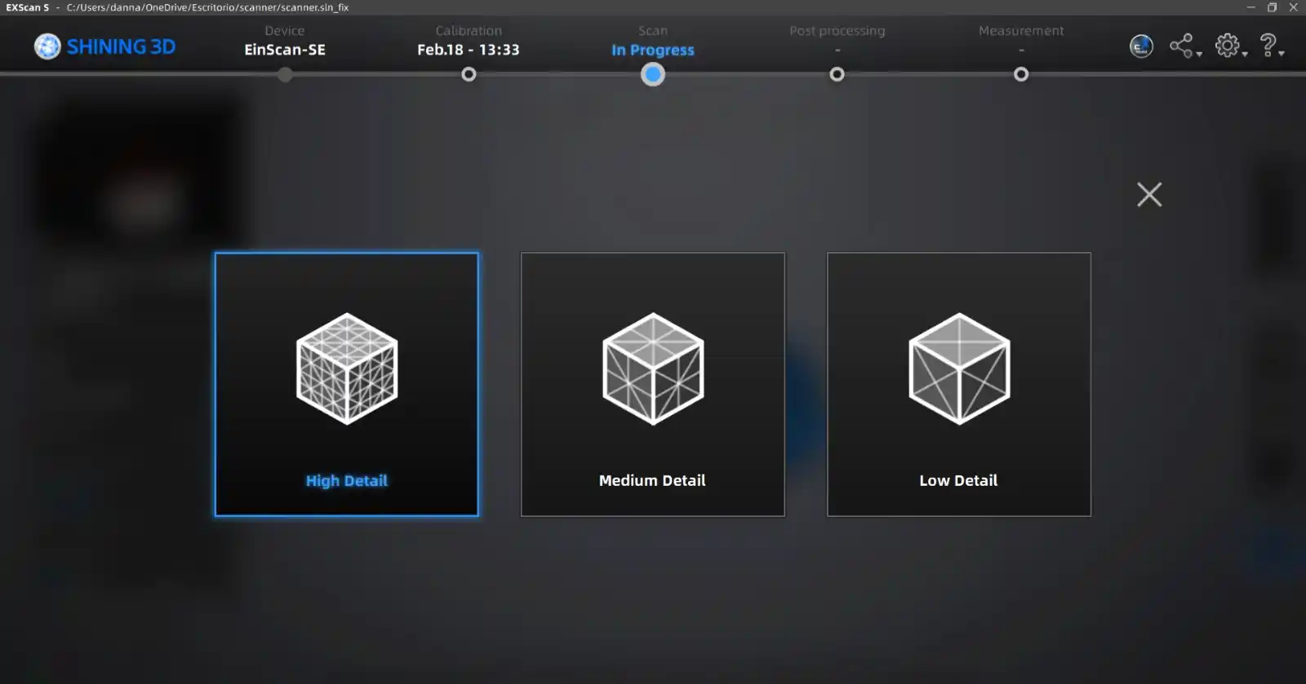
Task: Click the SHINING 3D brand text
Action: coord(121,46)
